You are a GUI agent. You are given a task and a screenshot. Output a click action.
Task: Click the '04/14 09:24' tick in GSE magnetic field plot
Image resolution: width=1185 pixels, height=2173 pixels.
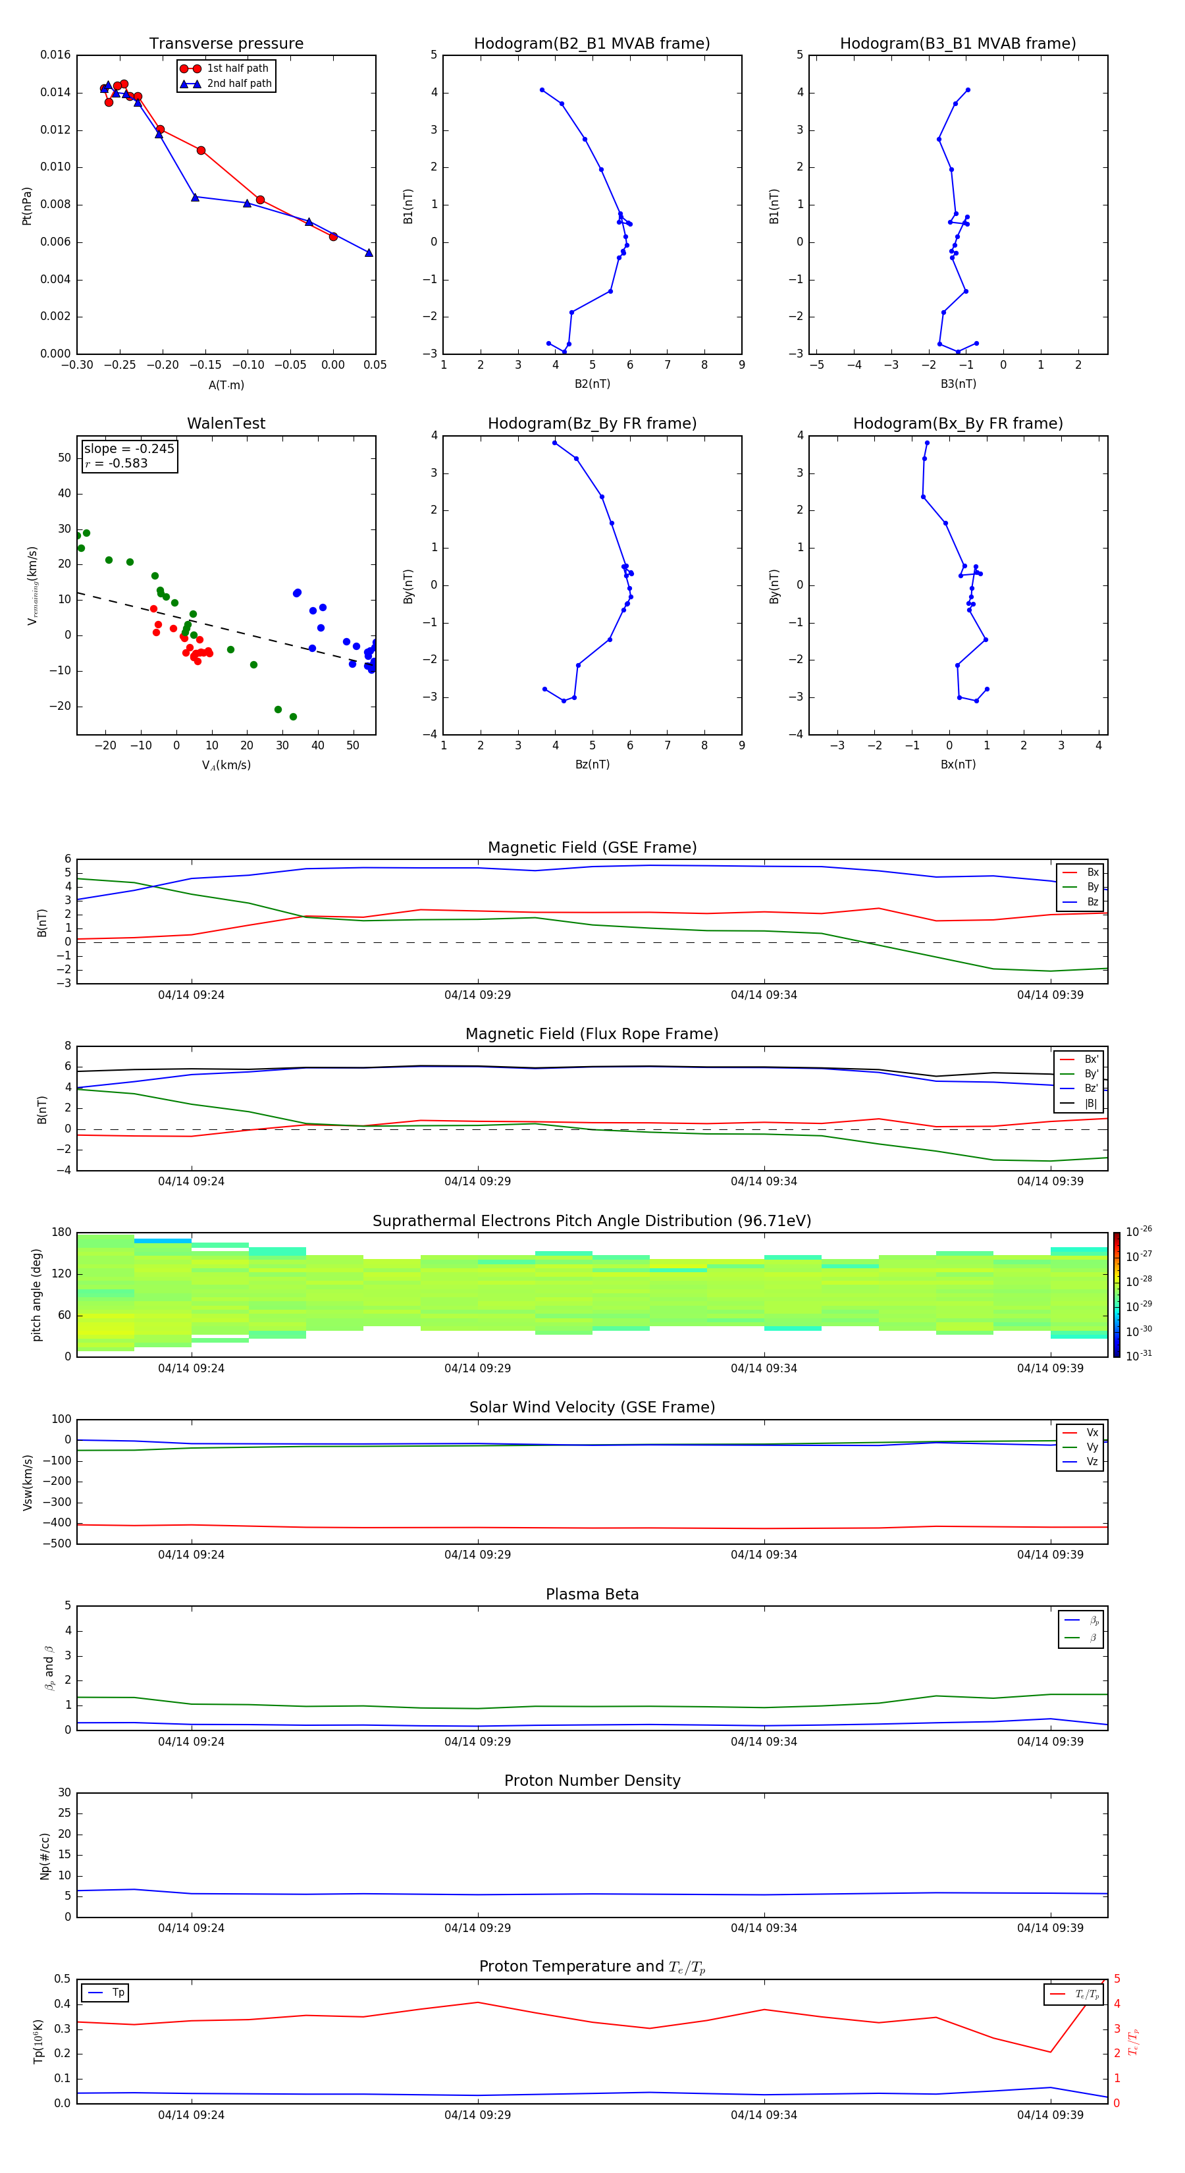[x=192, y=996]
